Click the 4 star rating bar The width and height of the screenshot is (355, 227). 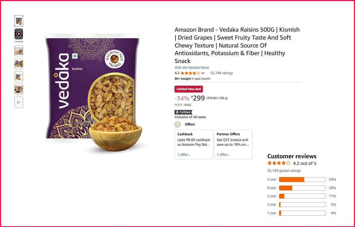(x=302, y=188)
